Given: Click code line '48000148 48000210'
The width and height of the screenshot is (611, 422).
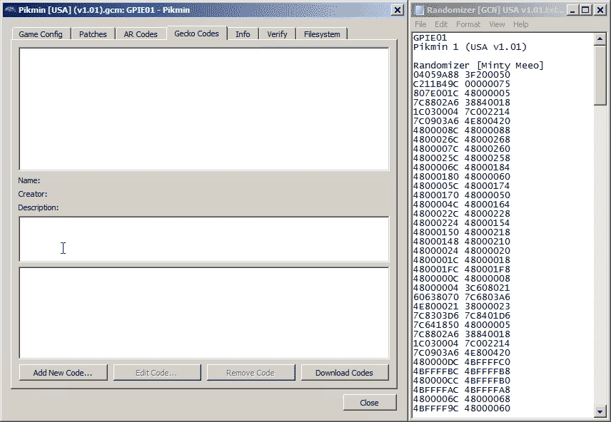Looking at the screenshot, I should (x=461, y=242).
